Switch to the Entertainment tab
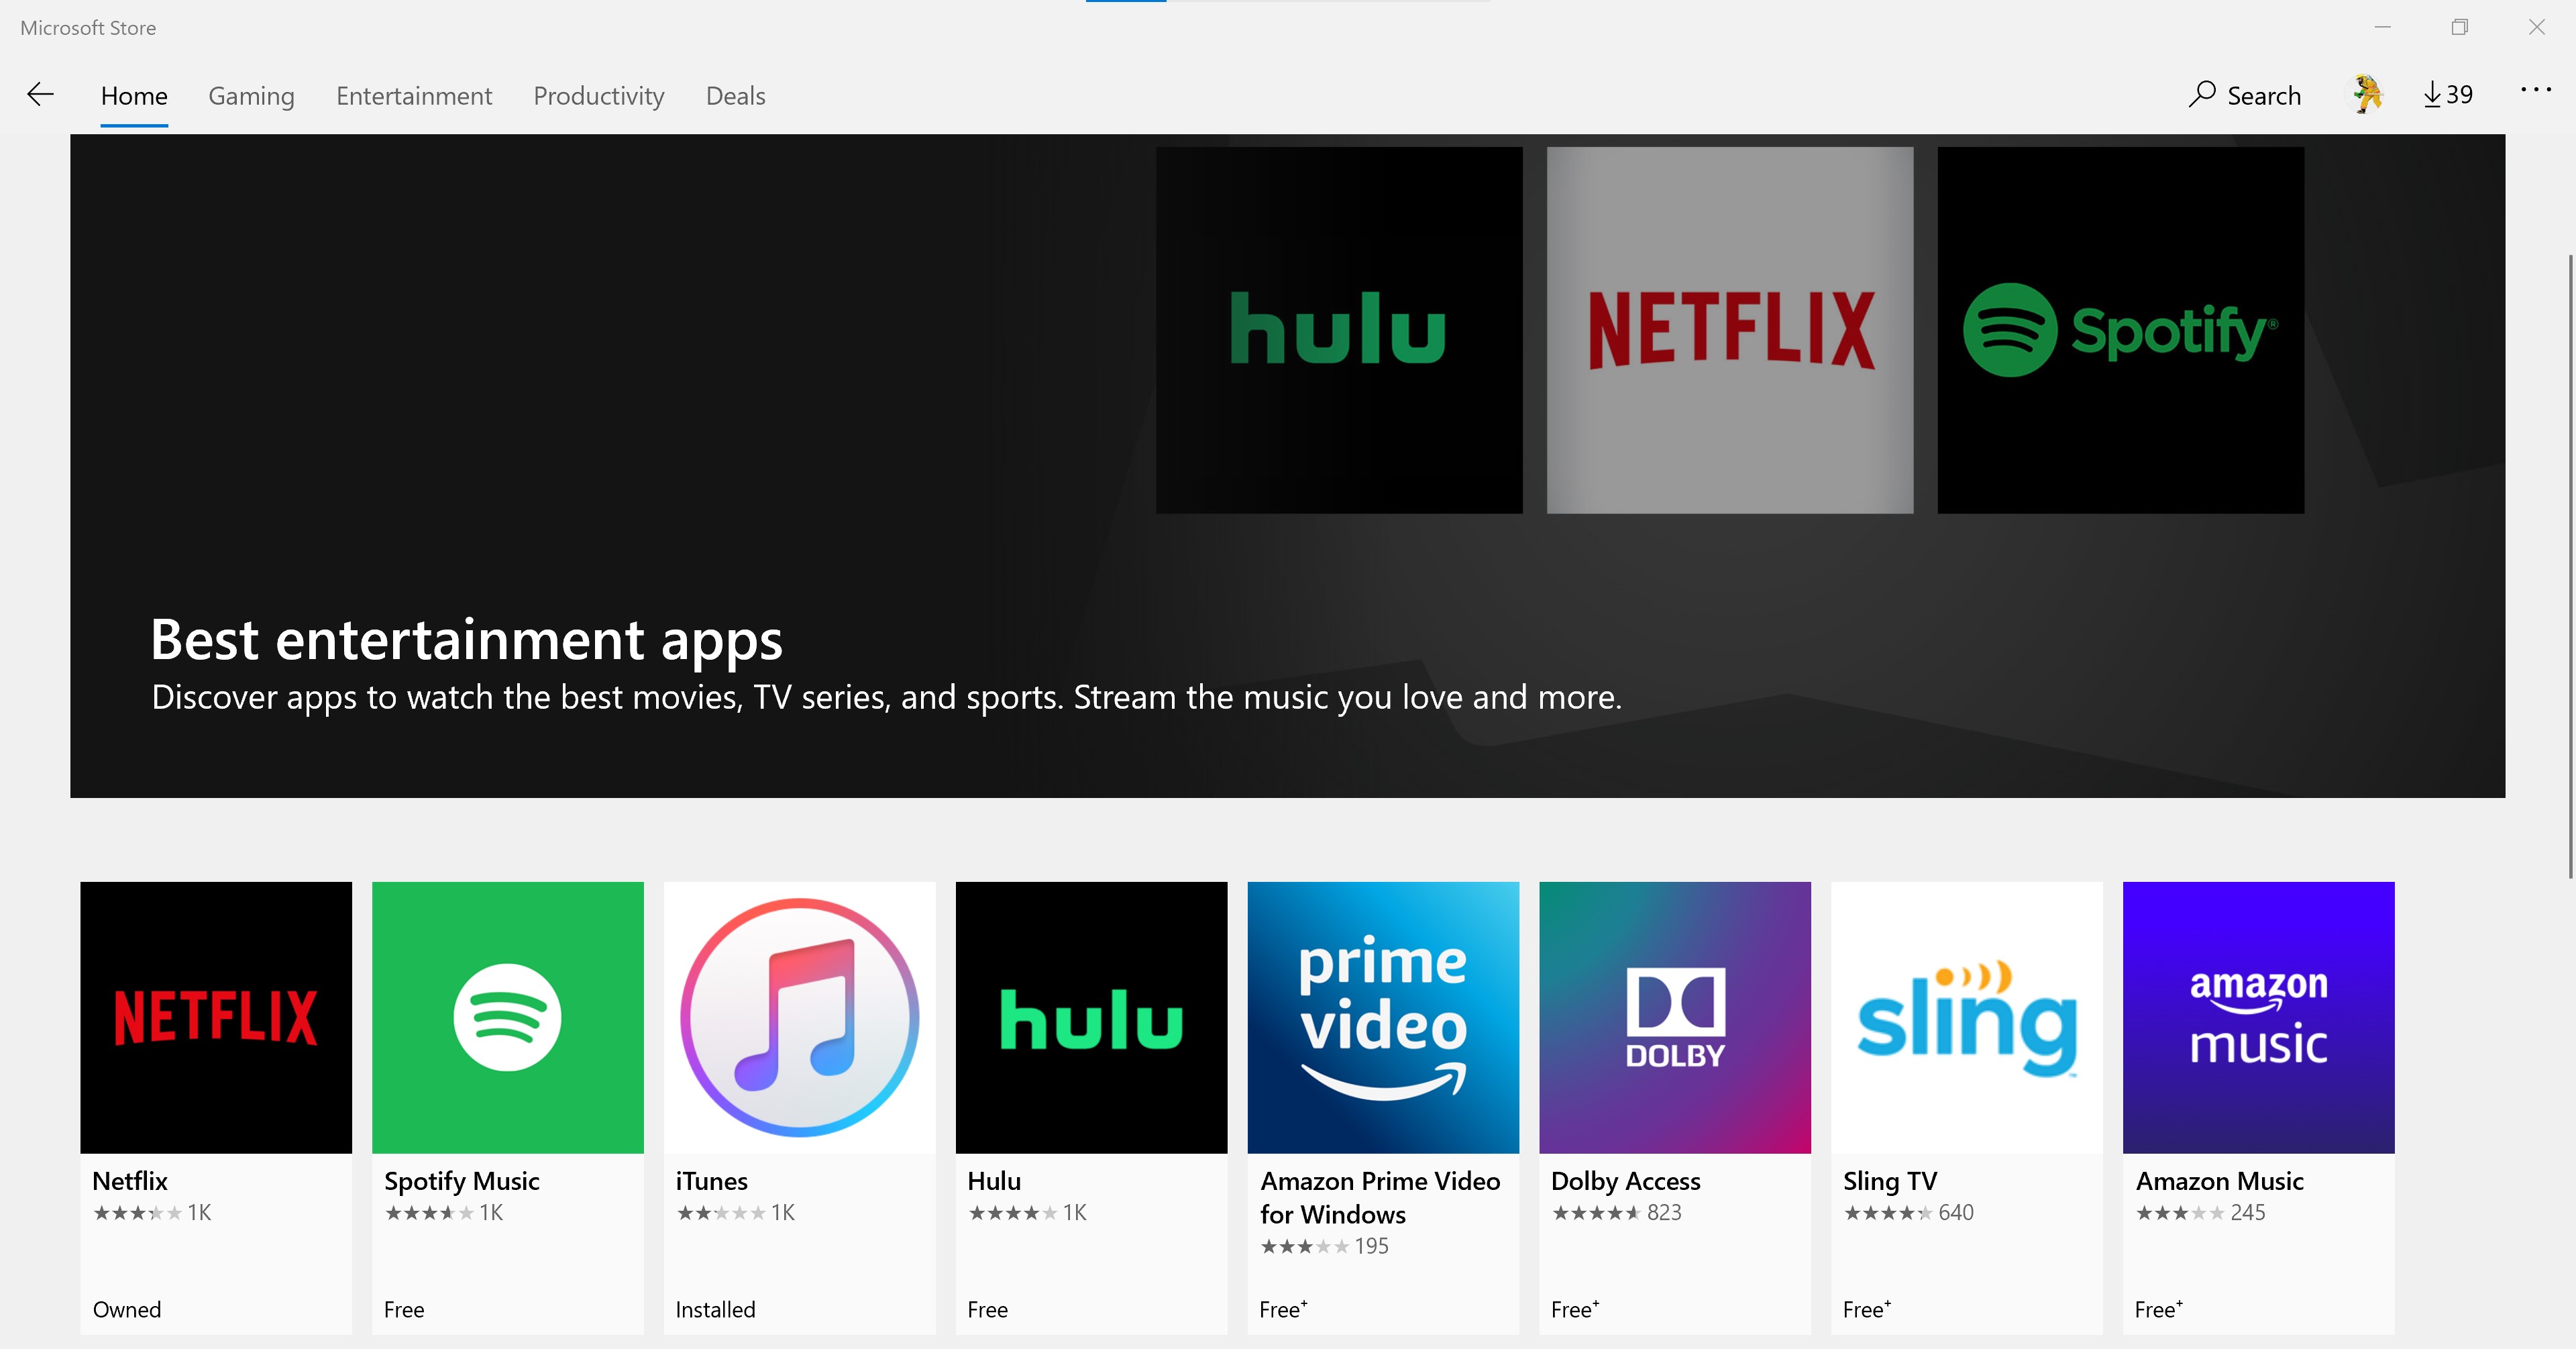This screenshot has height=1349, width=2576. (414, 96)
